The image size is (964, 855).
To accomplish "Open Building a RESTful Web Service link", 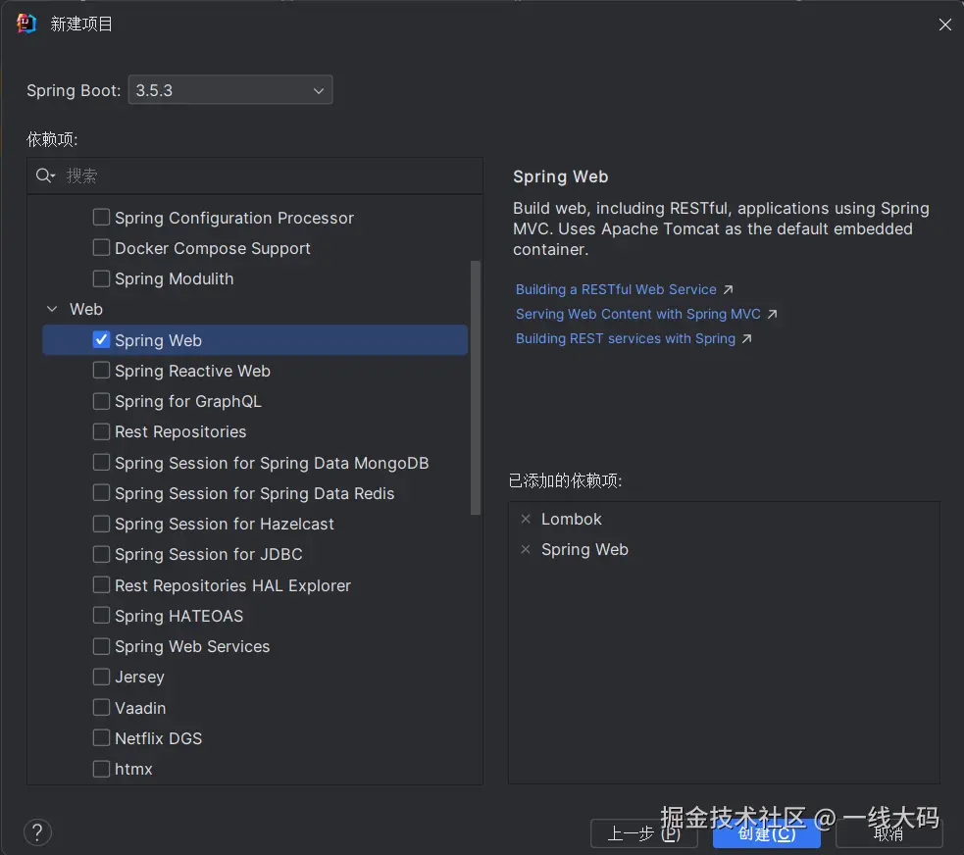I will click(616, 289).
